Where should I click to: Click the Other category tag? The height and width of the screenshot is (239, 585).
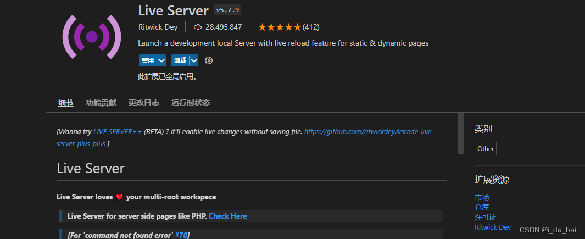tap(486, 149)
